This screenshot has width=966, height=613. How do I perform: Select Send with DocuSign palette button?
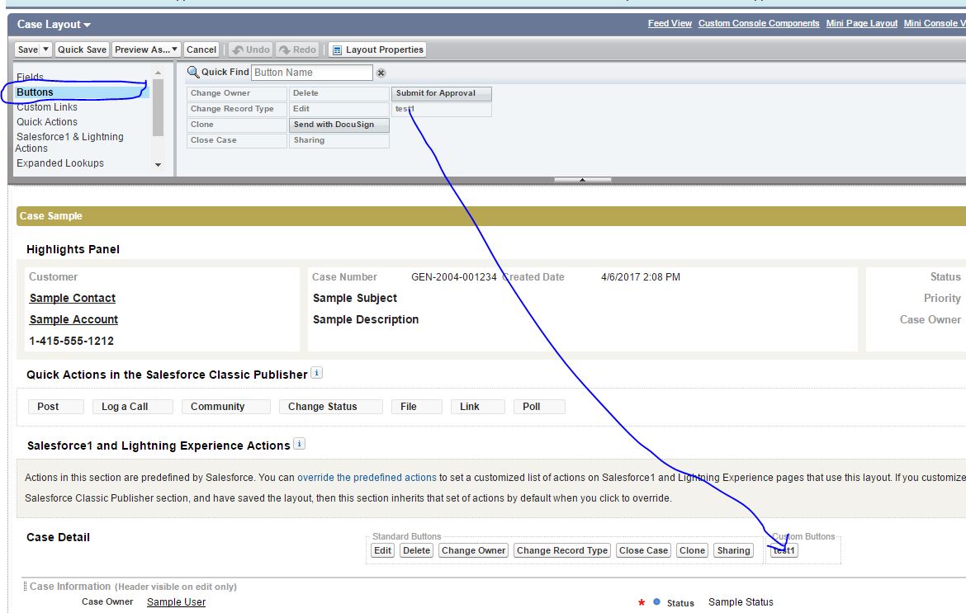339,125
